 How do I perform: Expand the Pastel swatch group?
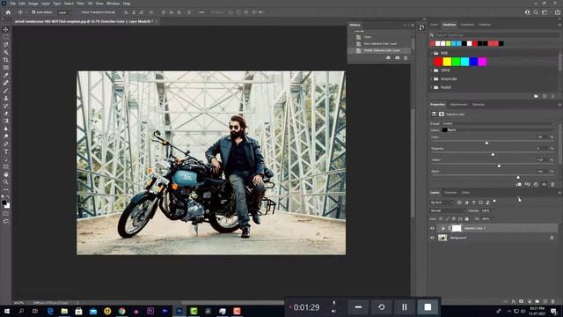pyautogui.click(x=431, y=87)
